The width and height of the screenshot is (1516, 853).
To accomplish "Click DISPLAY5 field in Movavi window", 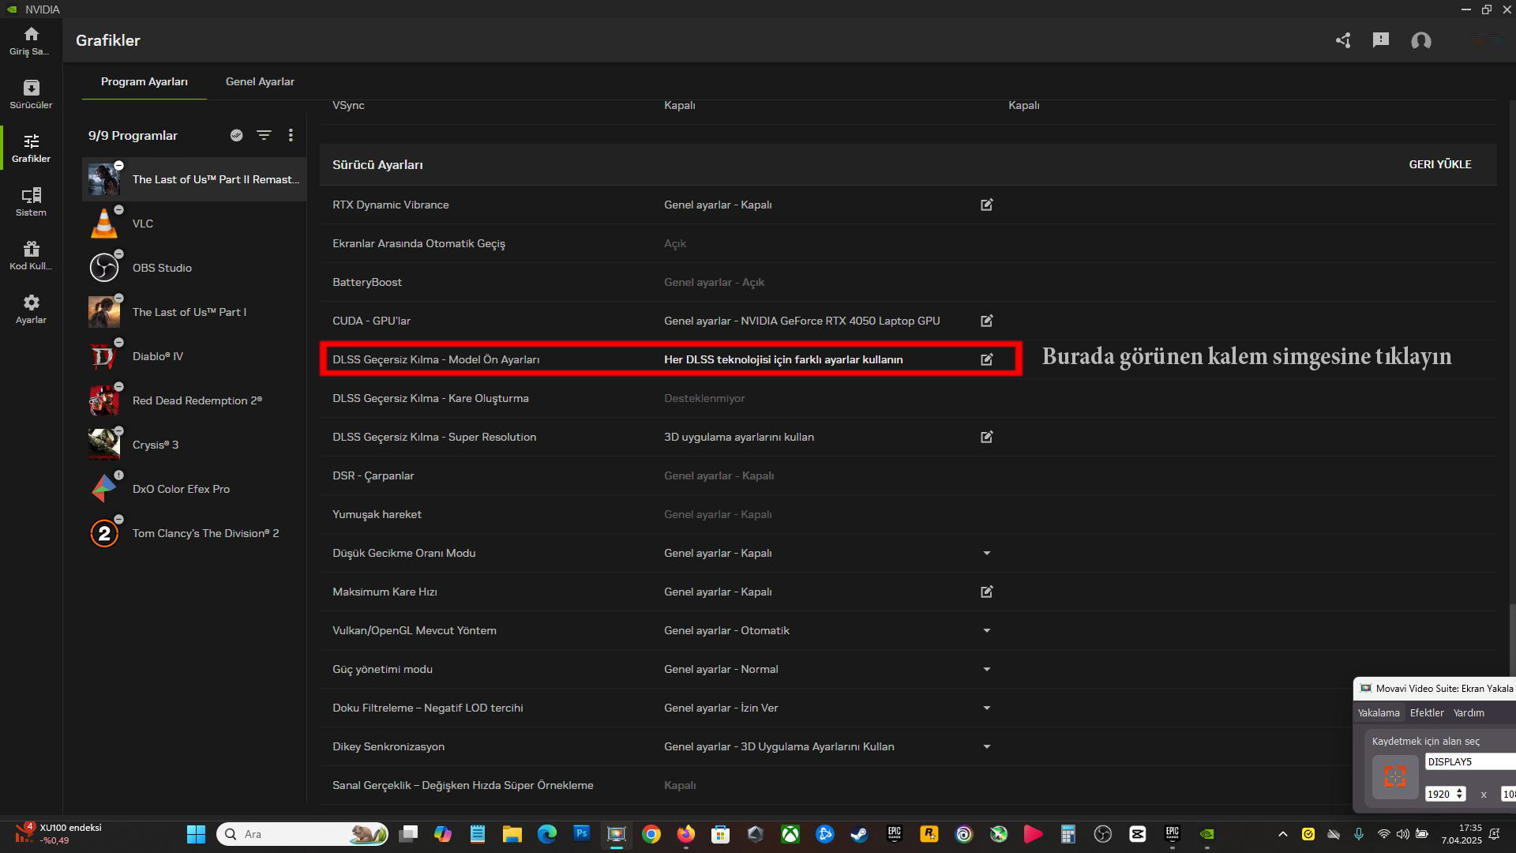I will click(1470, 761).
